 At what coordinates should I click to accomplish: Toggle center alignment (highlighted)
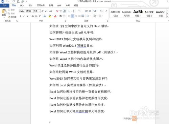73,16
